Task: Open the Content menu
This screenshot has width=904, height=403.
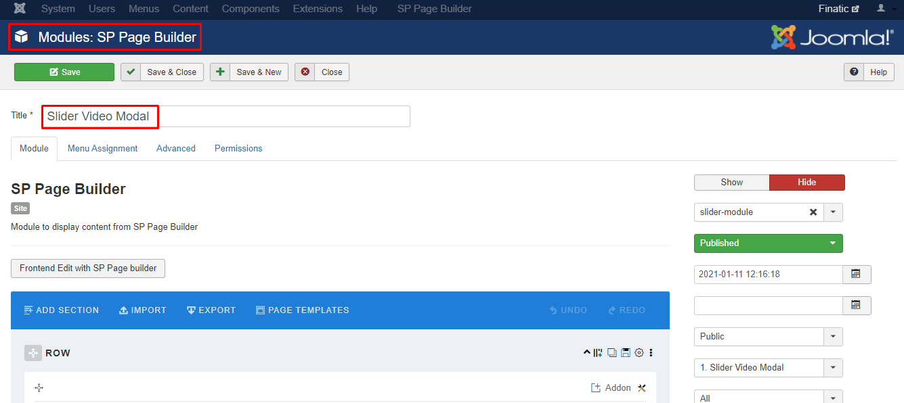Action: click(190, 9)
